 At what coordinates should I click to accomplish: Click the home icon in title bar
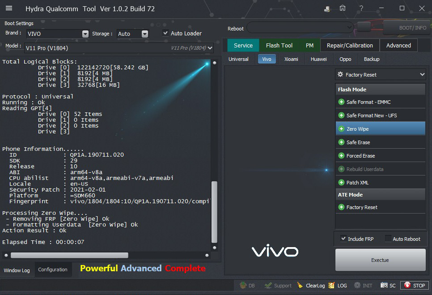pos(343,8)
